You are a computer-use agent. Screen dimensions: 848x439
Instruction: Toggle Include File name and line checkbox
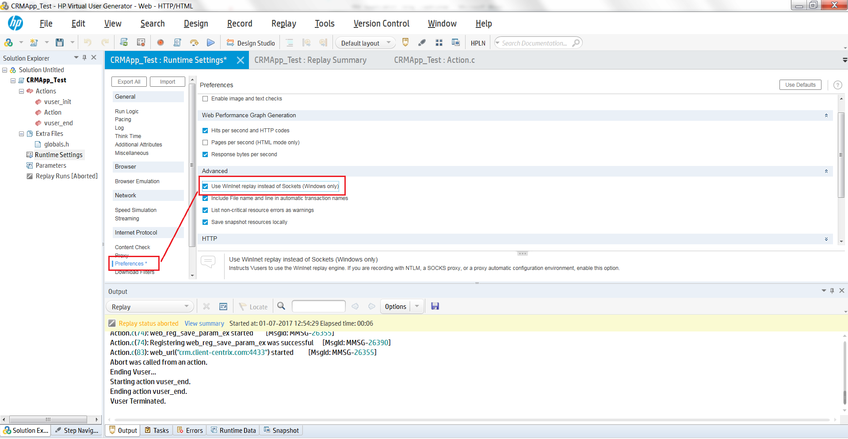(205, 198)
